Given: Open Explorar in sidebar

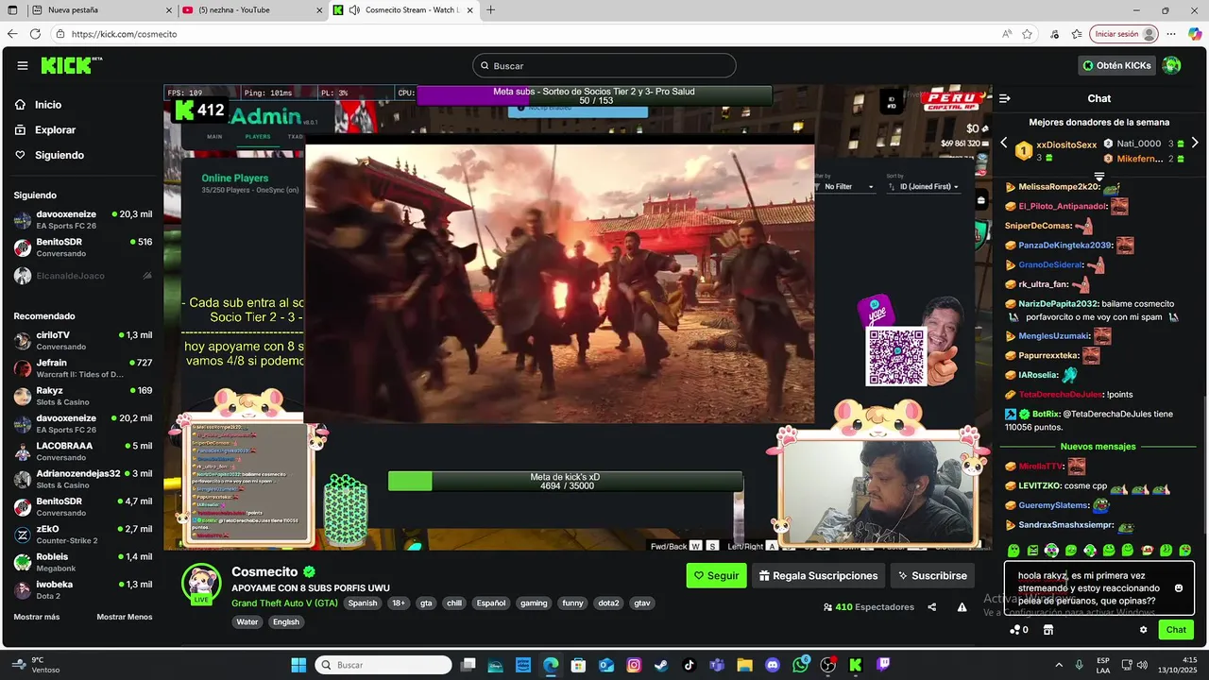Looking at the screenshot, I should pos(45,129).
